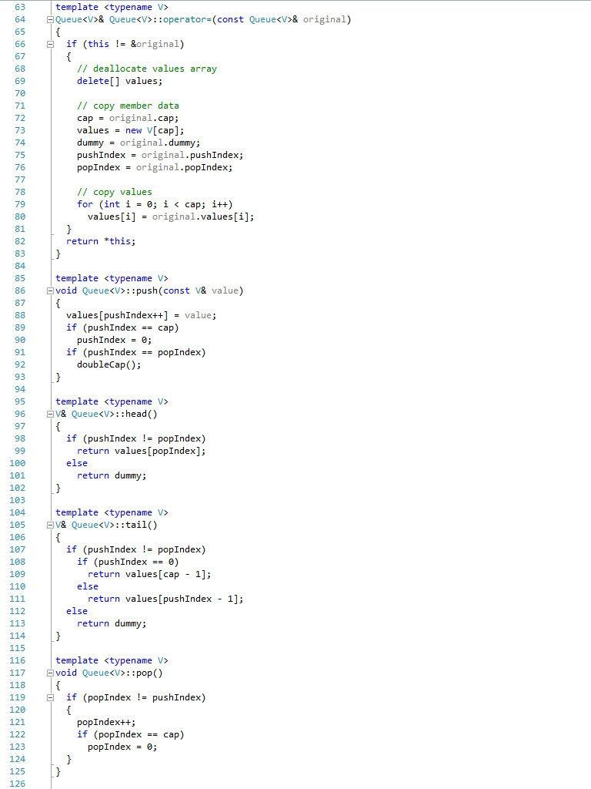The image size is (591, 789).
Task: Click 'else' keyword on line 110
Action: point(88,586)
